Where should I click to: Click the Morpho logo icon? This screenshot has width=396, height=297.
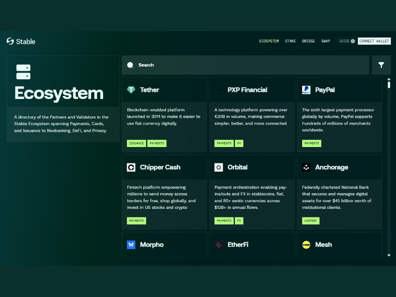131,245
